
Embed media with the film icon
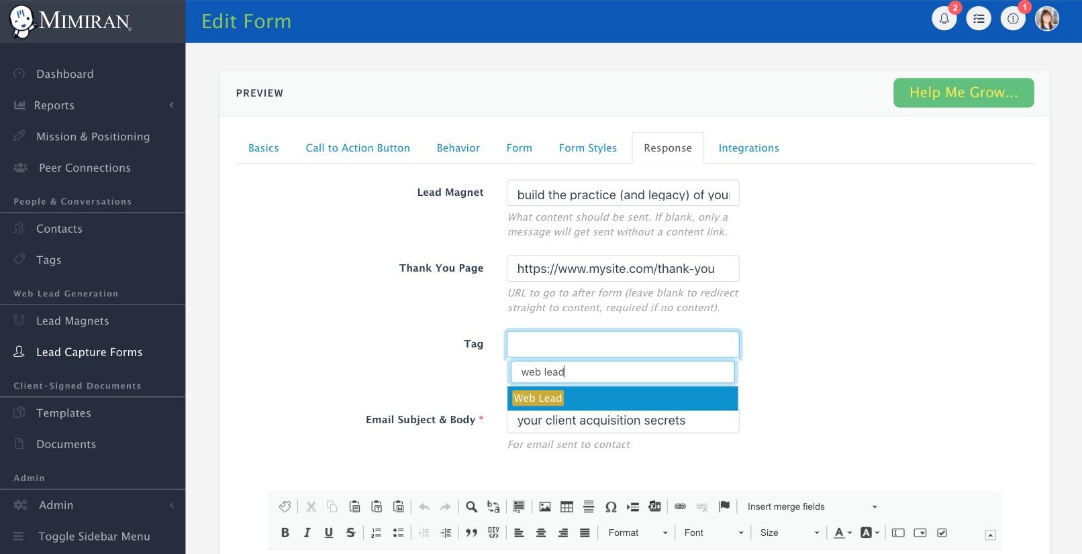point(654,506)
